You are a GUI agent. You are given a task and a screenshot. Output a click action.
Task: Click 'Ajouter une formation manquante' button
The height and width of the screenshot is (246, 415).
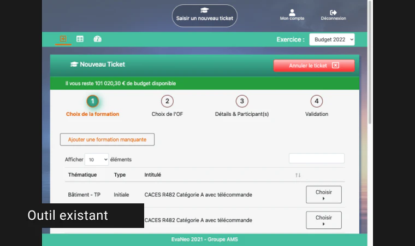pyautogui.click(x=107, y=139)
